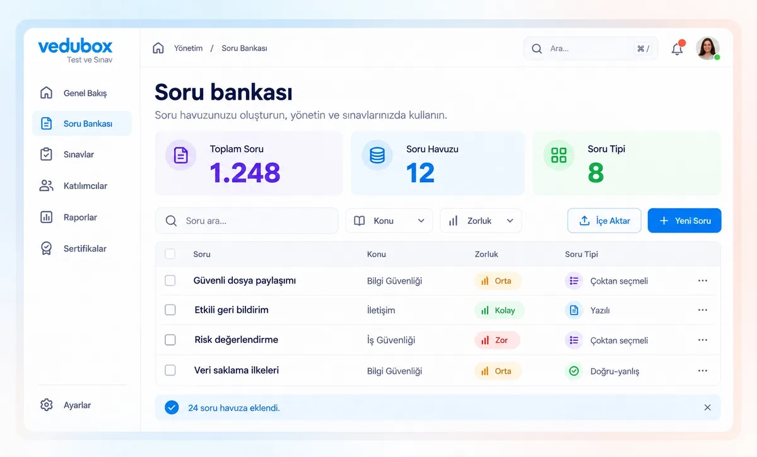
Task: Click the check-circle icon for Doğru-yanlış type
Action: click(x=573, y=371)
